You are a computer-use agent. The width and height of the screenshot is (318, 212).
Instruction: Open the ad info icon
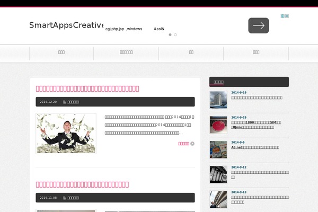click(x=282, y=16)
